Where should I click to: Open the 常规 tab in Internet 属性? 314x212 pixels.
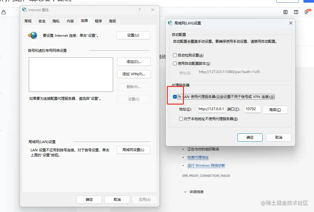28,21
